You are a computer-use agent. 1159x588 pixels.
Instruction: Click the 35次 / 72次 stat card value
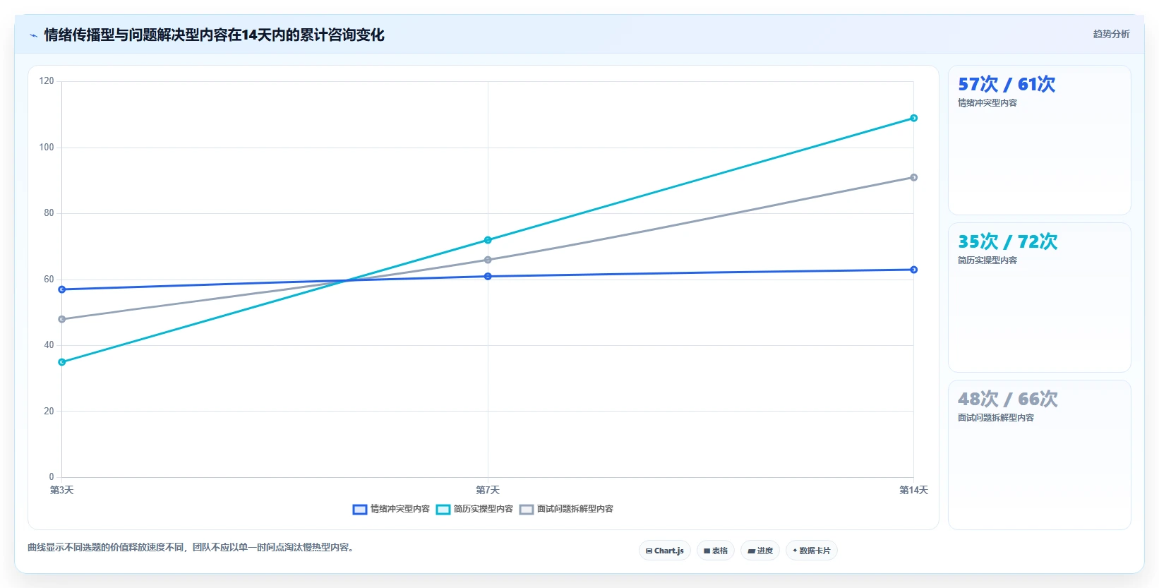pos(1007,242)
